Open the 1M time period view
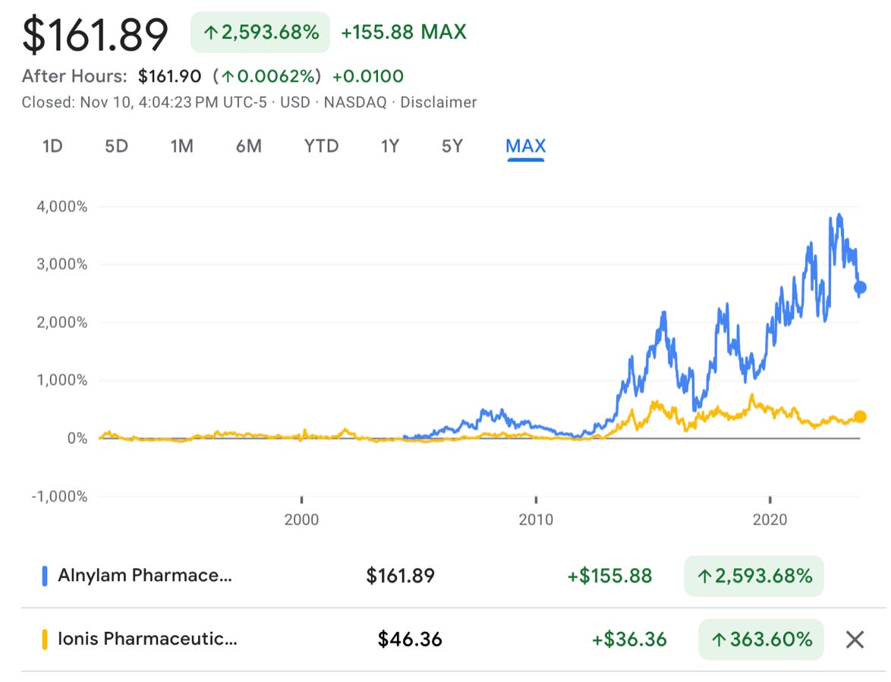891x682 pixels. pyautogui.click(x=182, y=146)
